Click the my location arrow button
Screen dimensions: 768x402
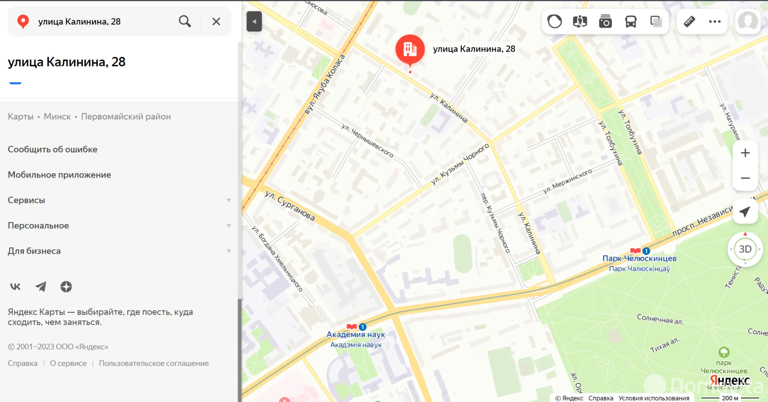pyautogui.click(x=745, y=212)
